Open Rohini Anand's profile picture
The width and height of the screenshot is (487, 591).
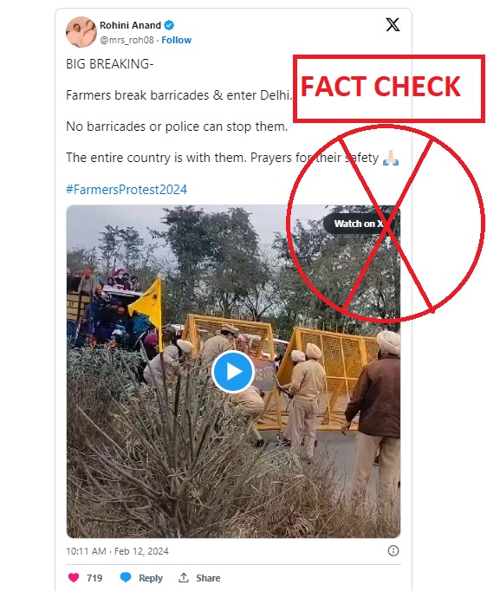pyautogui.click(x=81, y=32)
